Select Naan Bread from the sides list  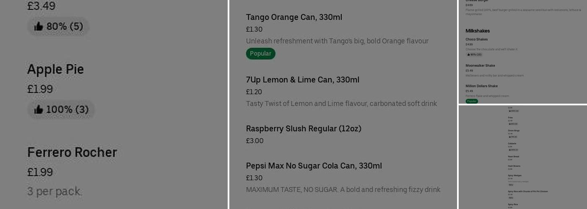[513, 157]
